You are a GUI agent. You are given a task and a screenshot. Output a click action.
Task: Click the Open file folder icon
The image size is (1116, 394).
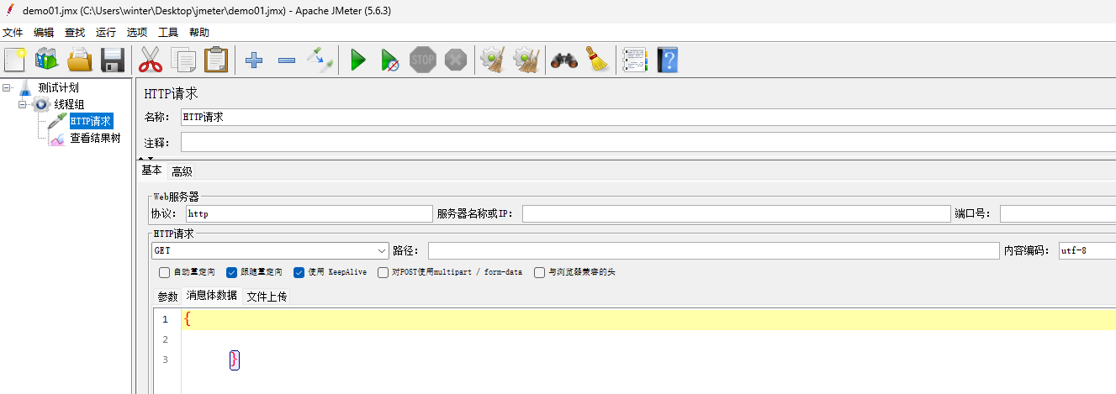pyautogui.click(x=79, y=60)
